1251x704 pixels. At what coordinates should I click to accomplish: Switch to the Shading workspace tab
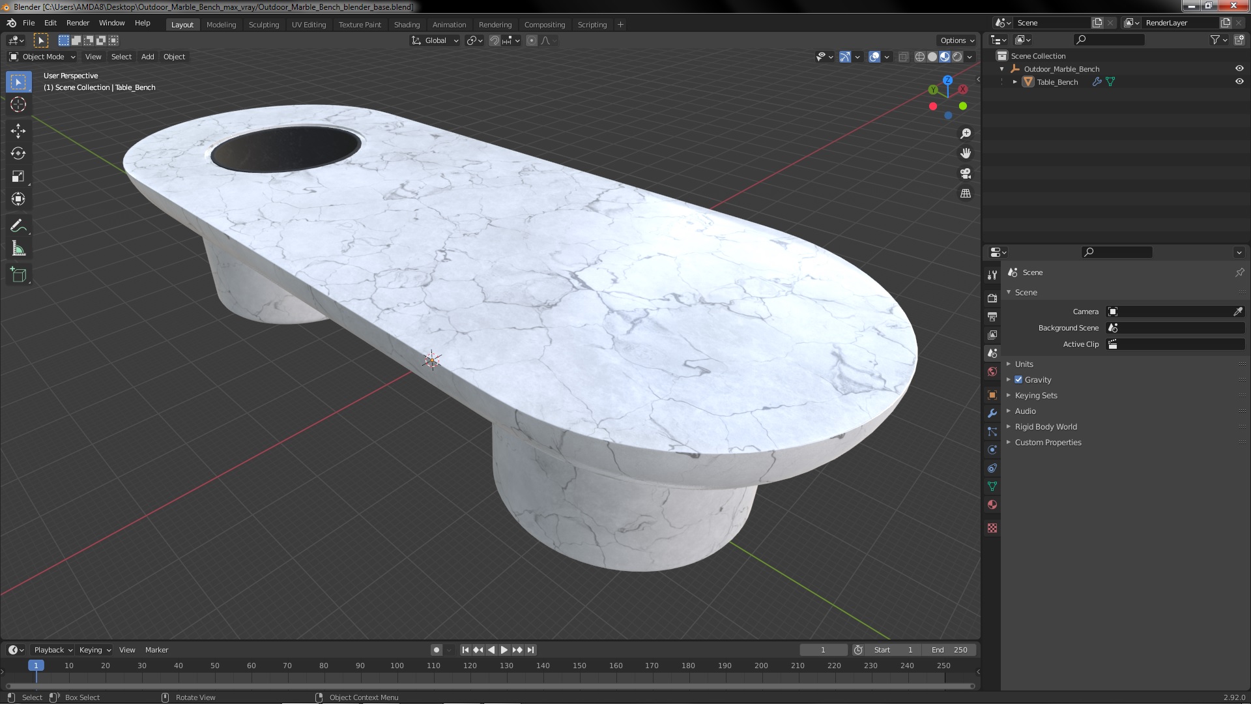pyautogui.click(x=407, y=24)
